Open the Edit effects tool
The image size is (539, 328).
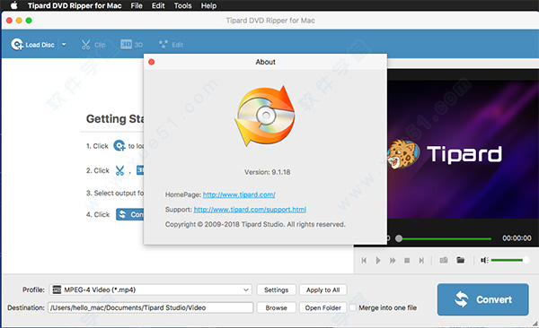coord(171,45)
